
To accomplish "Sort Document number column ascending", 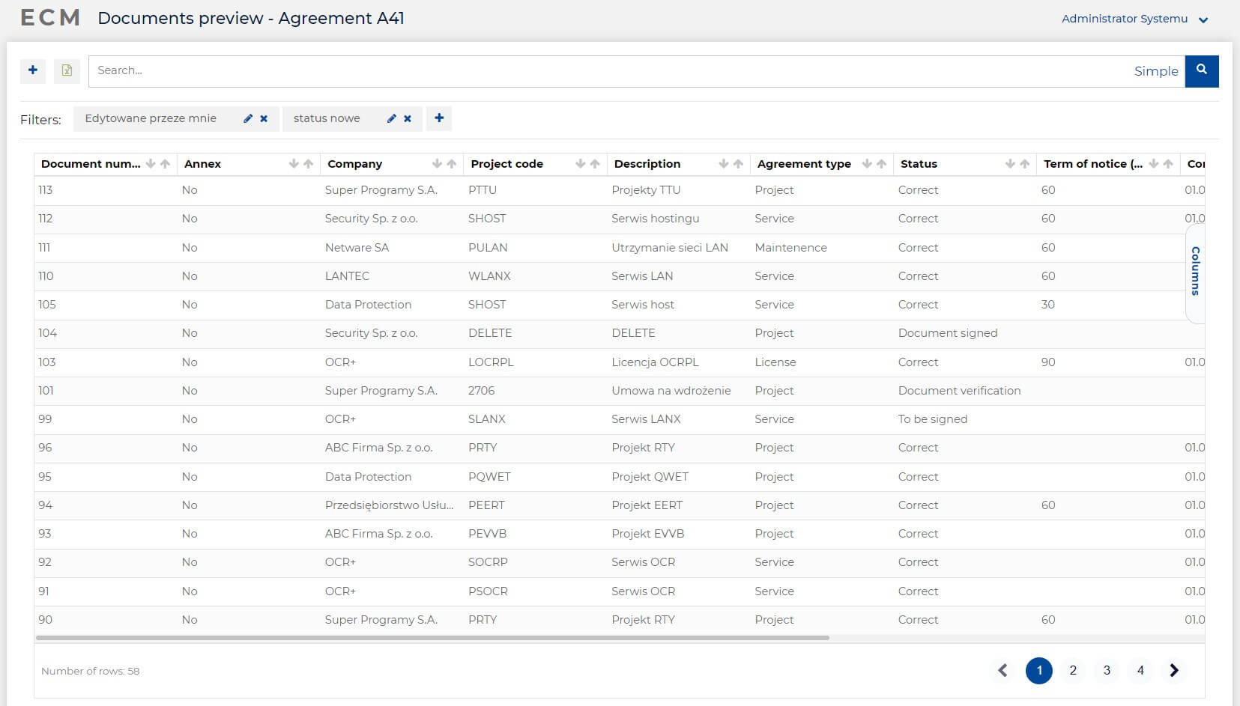I will click(x=165, y=164).
